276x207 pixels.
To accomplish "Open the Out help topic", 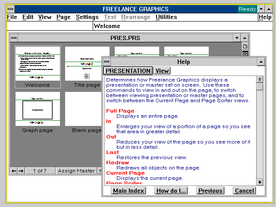I will click(x=111, y=137).
